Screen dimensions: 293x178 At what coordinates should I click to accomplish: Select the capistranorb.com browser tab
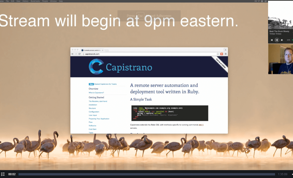tap(93, 50)
